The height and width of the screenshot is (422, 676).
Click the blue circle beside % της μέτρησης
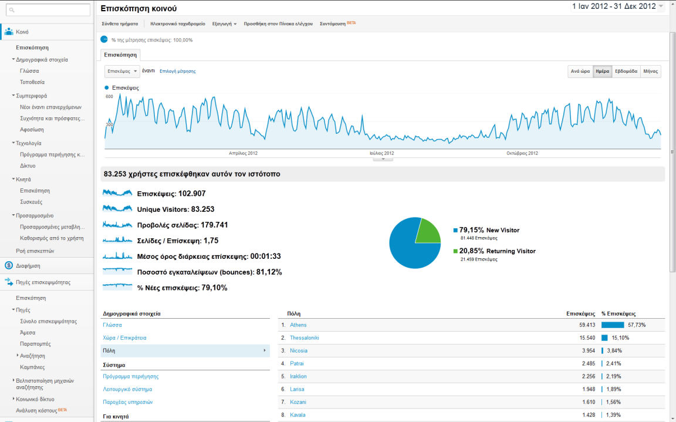coord(104,39)
